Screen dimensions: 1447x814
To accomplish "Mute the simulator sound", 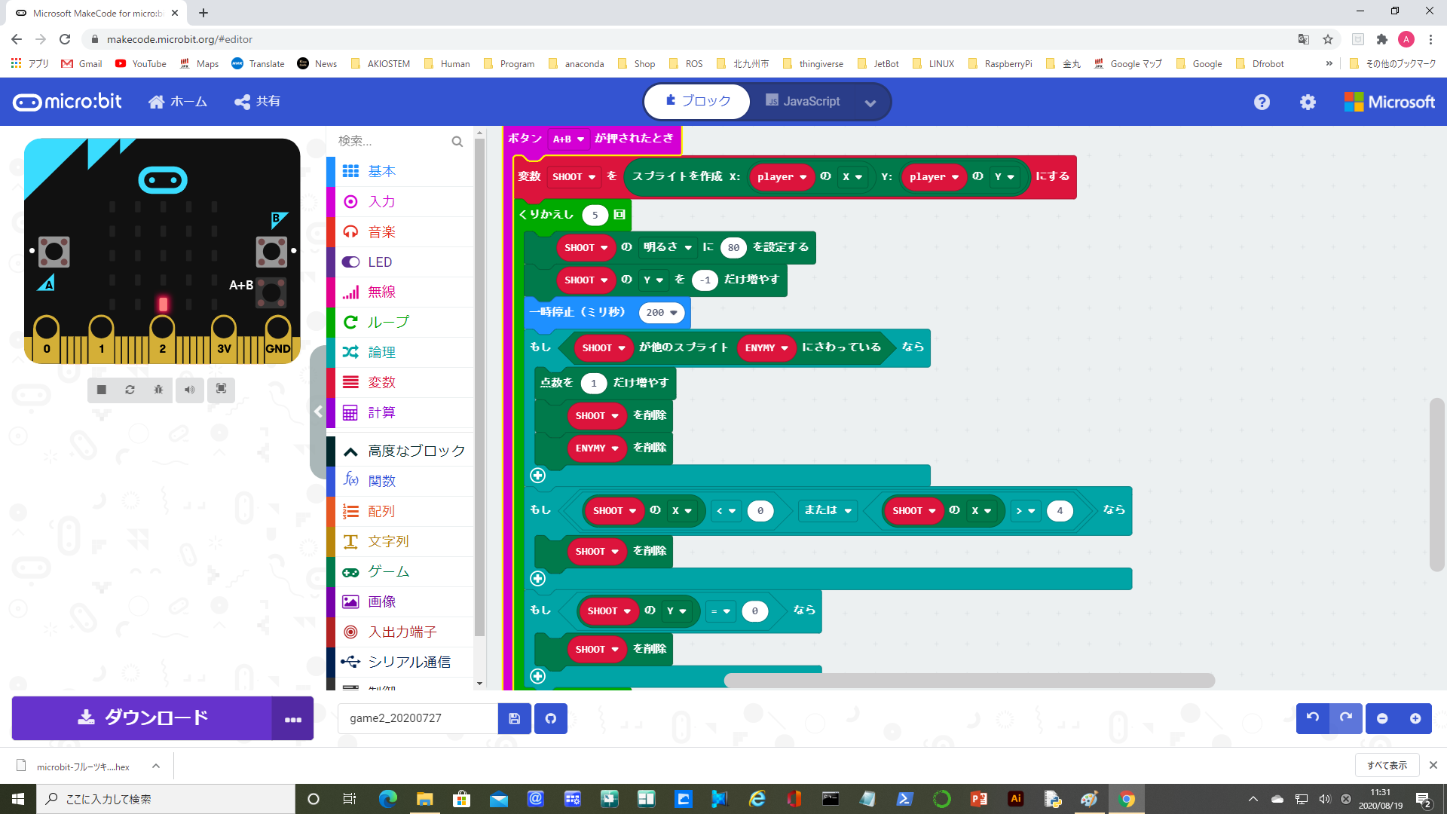I will (189, 390).
